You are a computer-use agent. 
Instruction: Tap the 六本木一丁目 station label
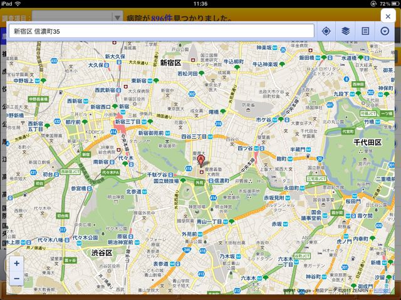click(x=286, y=262)
